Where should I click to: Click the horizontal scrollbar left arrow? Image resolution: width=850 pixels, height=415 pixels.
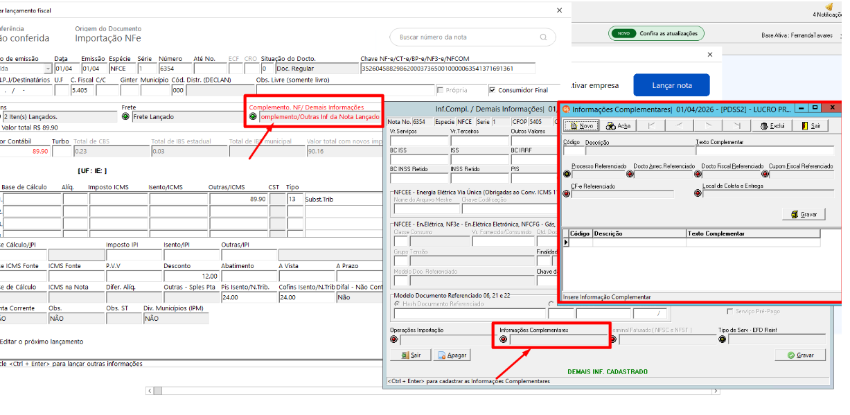149,391
